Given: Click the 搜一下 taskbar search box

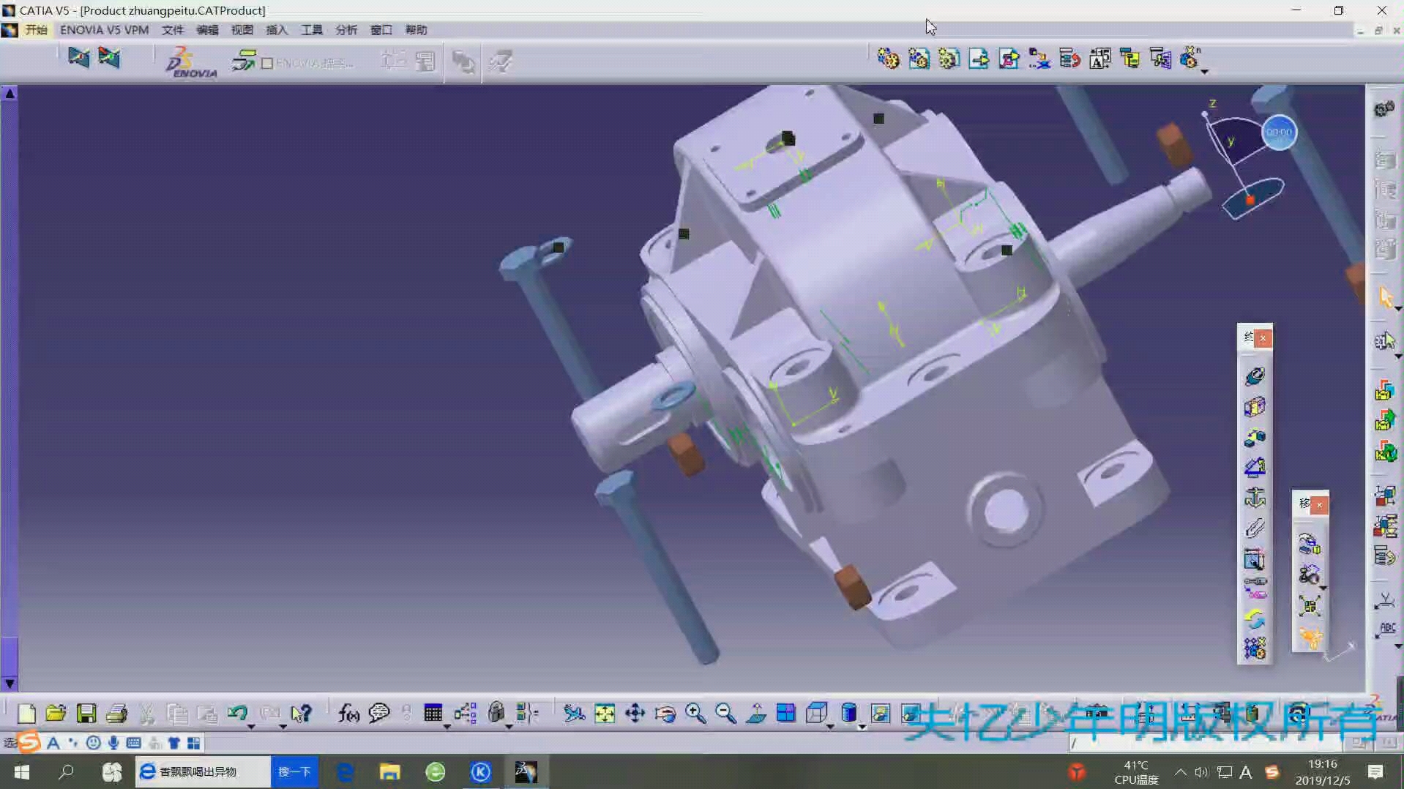Looking at the screenshot, I should click(294, 771).
